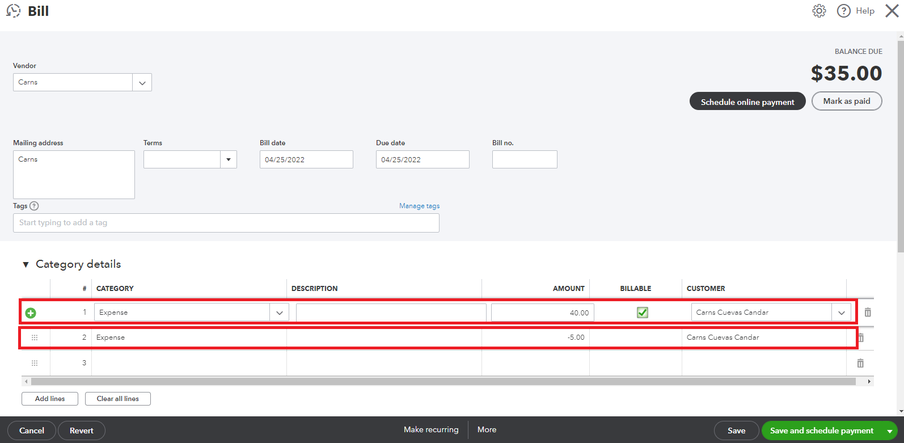Click the horizontal scrollbar under the table
Viewport: 904px width, 443px height.
pyautogui.click(x=442, y=382)
